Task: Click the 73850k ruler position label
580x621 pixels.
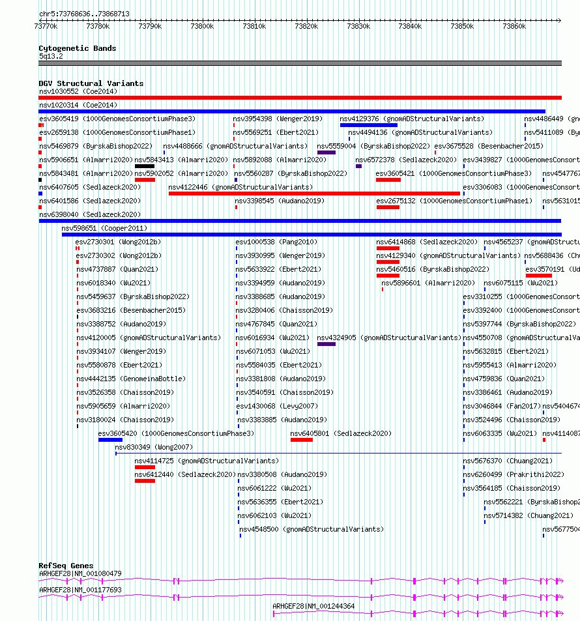Action: click(x=462, y=27)
